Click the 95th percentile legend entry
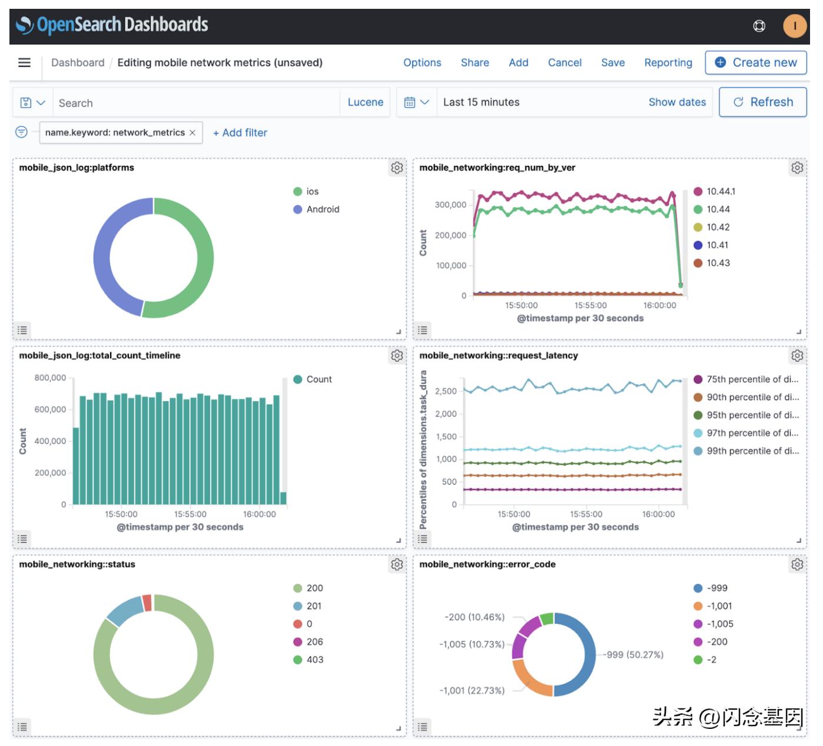 tap(746, 415)
